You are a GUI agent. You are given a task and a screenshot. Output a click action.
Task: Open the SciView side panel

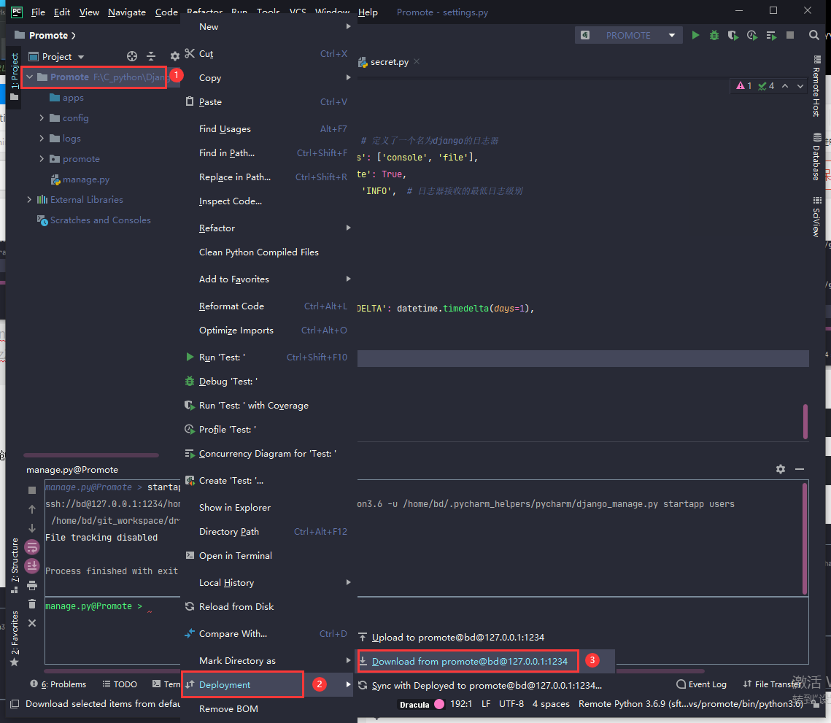816,217
